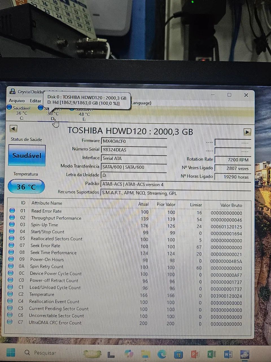The height and width of the screenshot is (362, 271).
Task: Click the status icon beside Spin-Up Time
Action: pos(12,224)
